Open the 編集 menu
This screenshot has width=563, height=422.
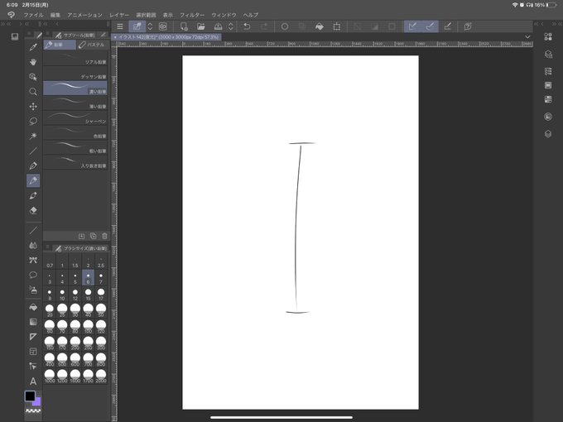(x=55, y=15)
